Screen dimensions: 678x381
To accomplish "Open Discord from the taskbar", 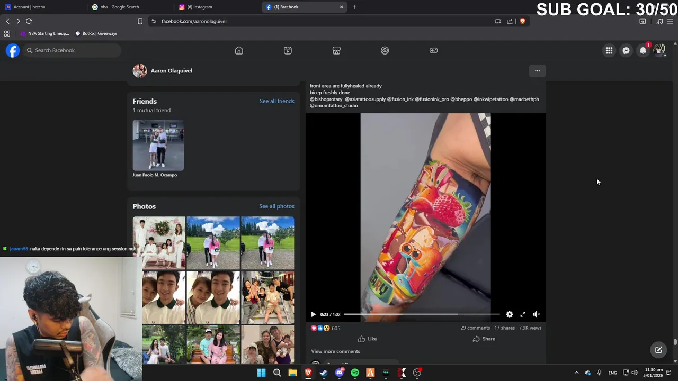I will point(340,373).
